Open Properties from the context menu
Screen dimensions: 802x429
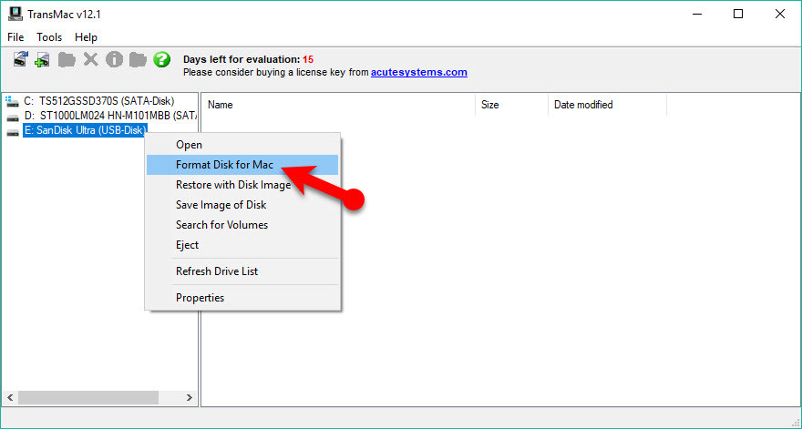click(x=242, y=298)
